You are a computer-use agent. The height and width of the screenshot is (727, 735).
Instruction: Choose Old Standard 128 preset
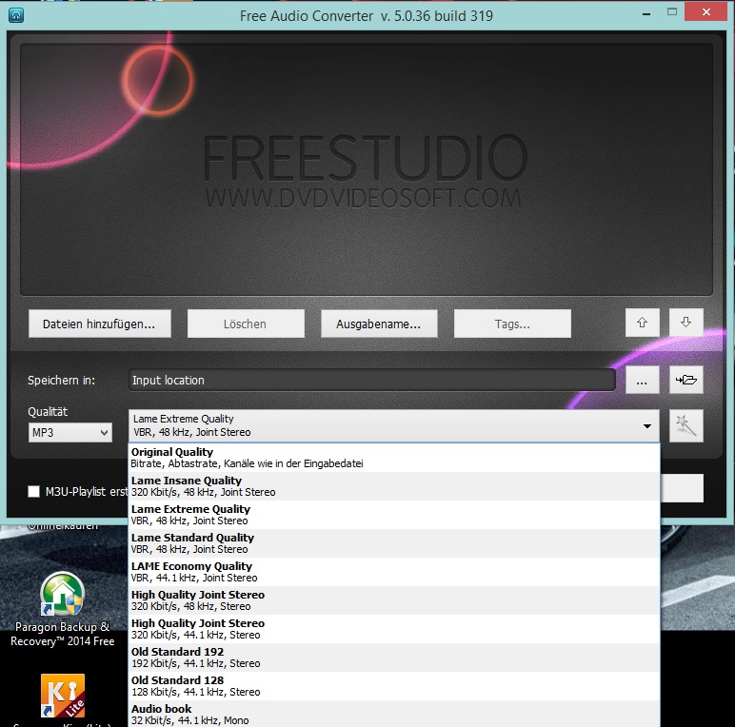pos(394,686)
